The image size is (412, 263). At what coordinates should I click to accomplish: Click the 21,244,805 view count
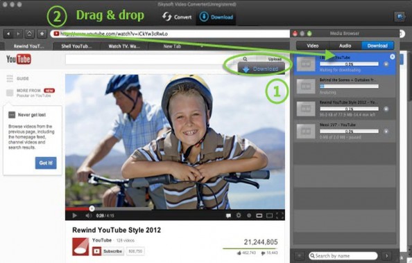pyautogui.click(x=261, y=242)
